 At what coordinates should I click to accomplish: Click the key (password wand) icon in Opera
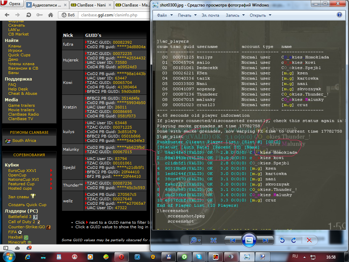coord(40,15)
